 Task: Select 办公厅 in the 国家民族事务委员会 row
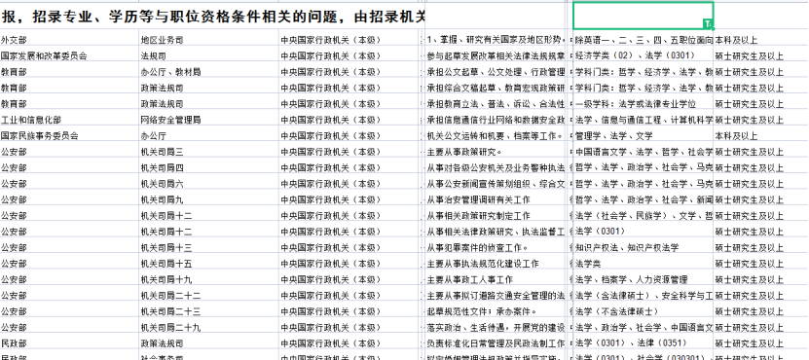click(x=209, y=135)
